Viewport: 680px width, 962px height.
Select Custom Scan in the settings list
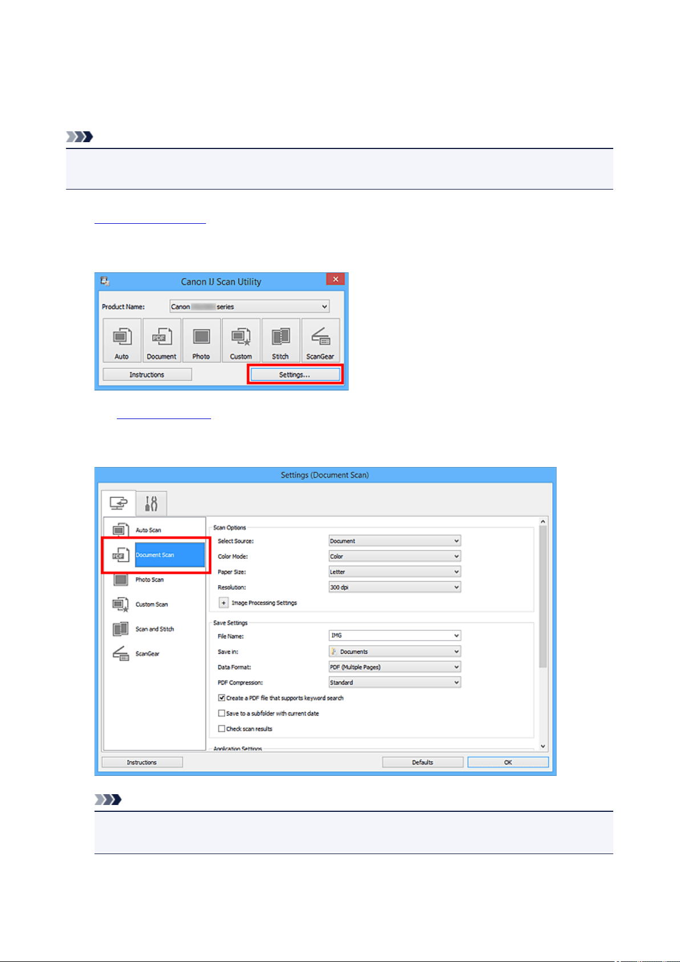point(154,604)
